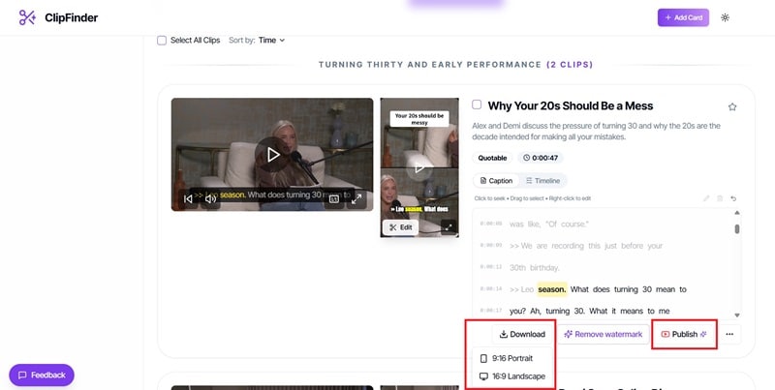Click the clip description about turning 30

[x=596, y=132]
